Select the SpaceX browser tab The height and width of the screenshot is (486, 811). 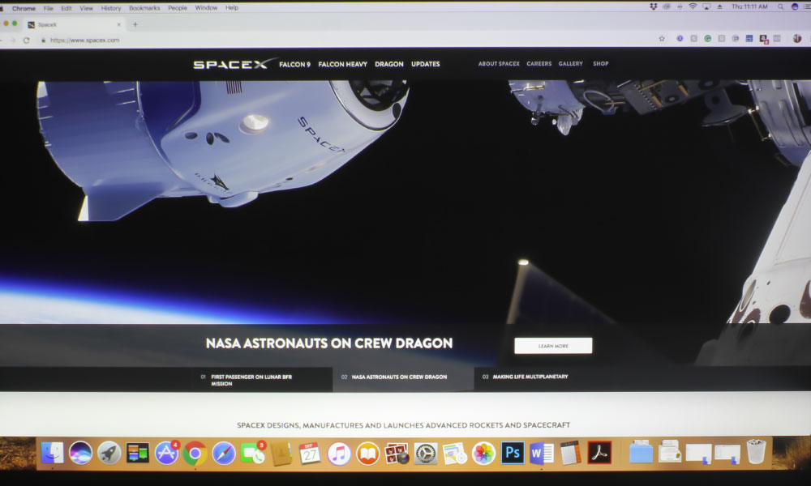(75, 24)
